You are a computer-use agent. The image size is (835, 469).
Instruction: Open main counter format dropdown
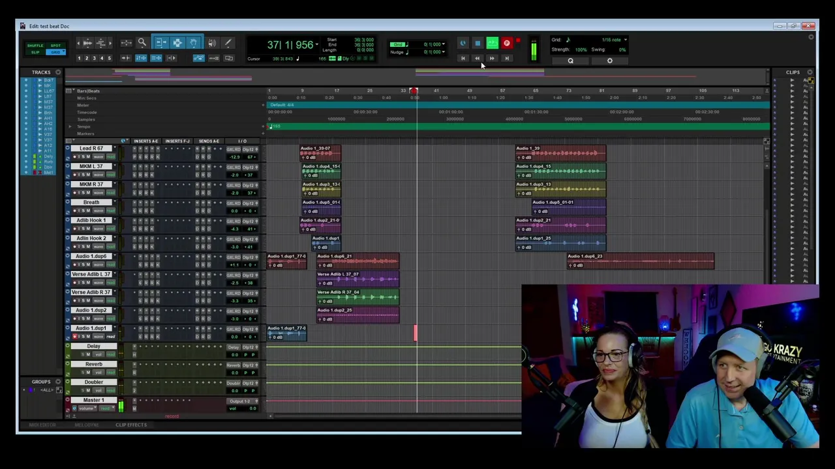[317, 45]
